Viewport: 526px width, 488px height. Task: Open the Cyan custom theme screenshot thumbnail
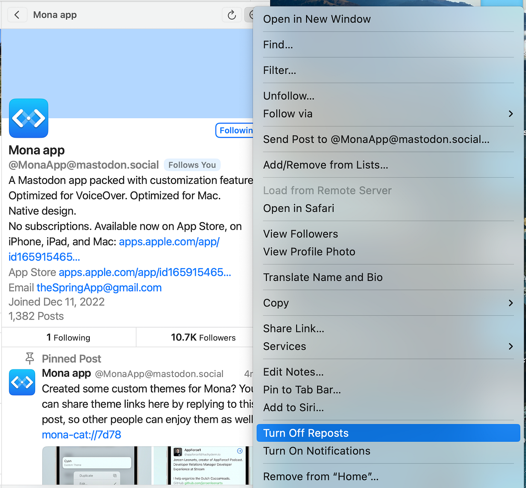(96, 466)
